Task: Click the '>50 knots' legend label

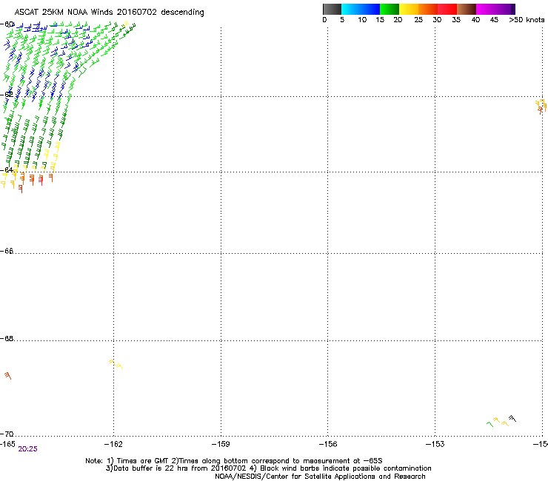Action: 527,19
